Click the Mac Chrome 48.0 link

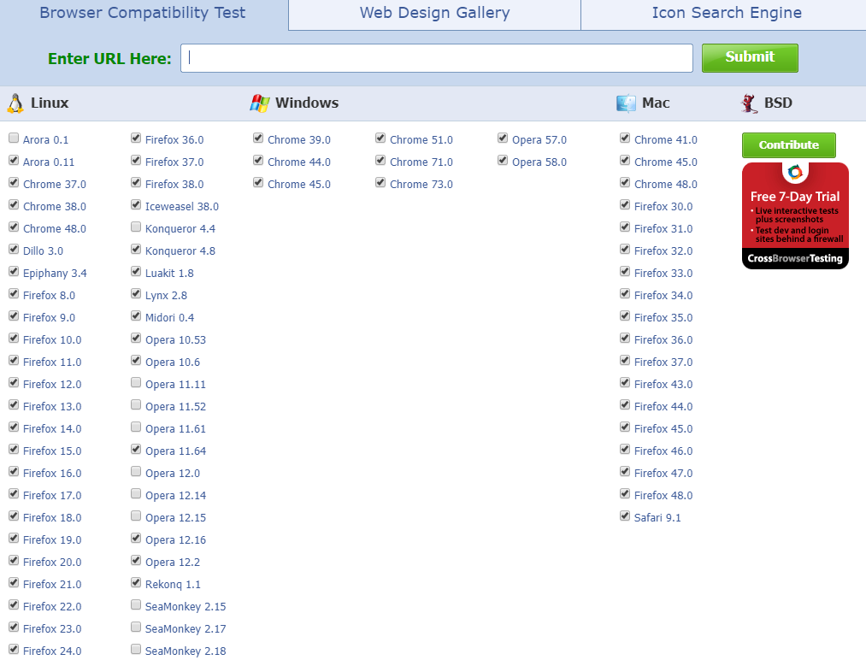click(665, 185)
